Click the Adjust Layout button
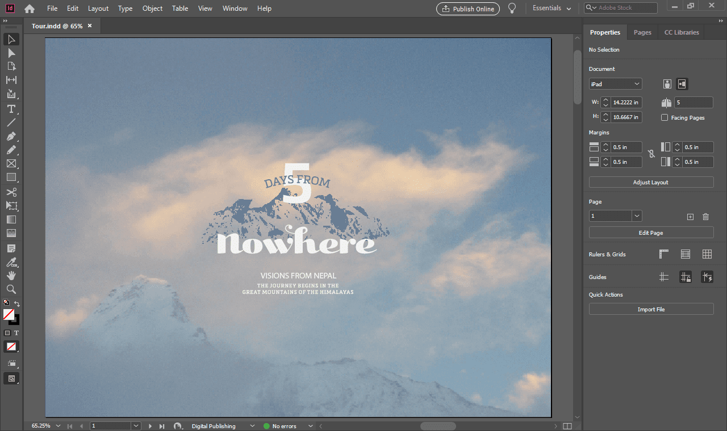Screen dimensions: 727x431 (651, 182)
